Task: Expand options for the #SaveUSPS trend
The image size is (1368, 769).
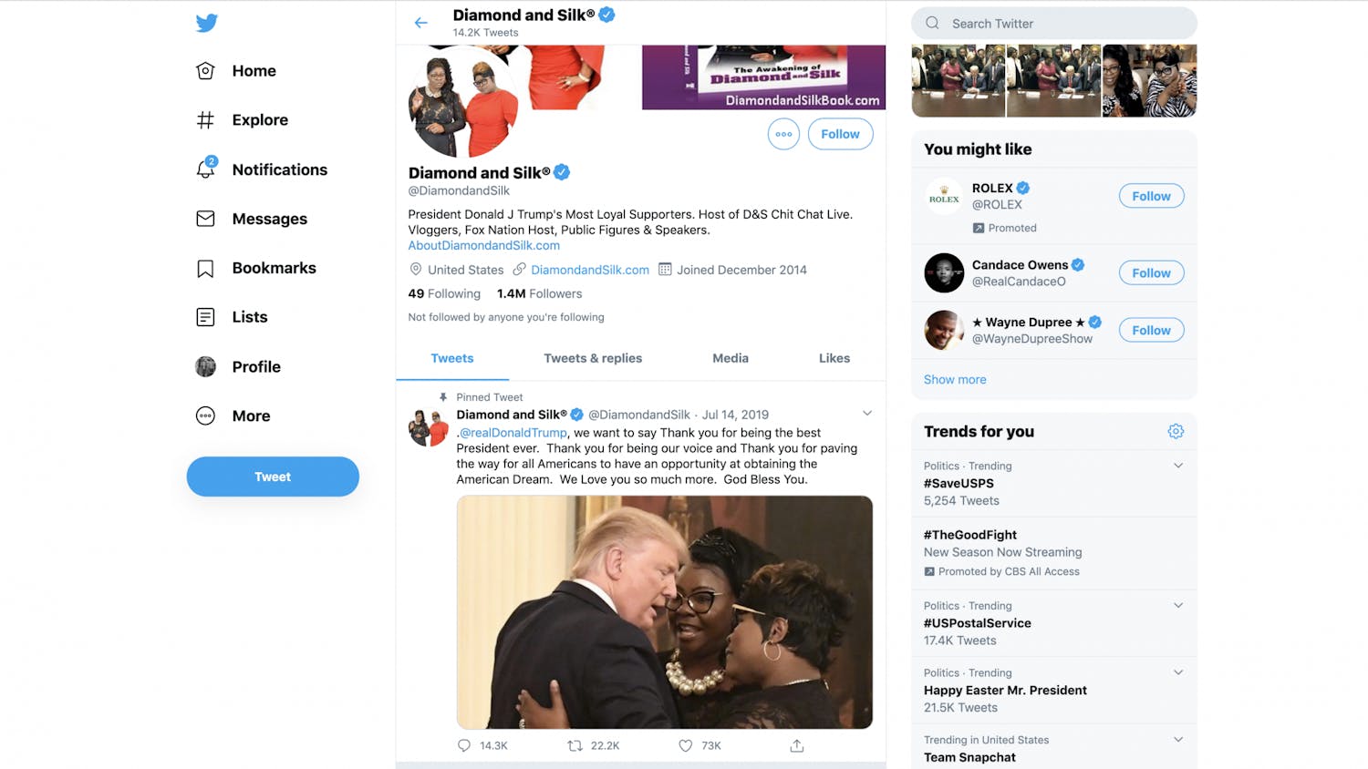Action: (1178, 466)
